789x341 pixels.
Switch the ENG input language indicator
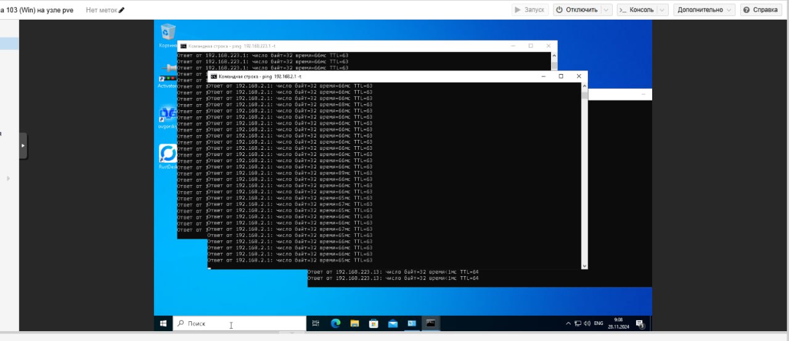pos(598,323)
